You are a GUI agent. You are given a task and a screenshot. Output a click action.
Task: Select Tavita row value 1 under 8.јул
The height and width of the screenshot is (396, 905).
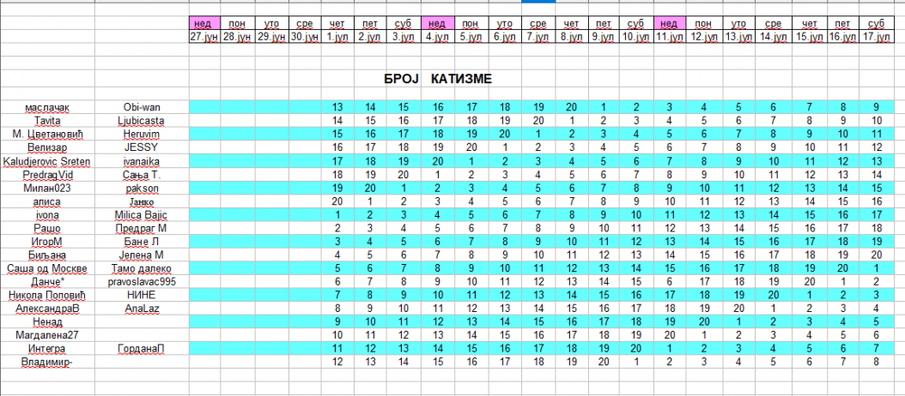tap(571, 121)
